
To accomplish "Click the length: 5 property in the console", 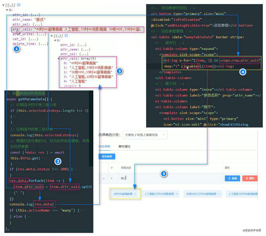I will (72, 86).
